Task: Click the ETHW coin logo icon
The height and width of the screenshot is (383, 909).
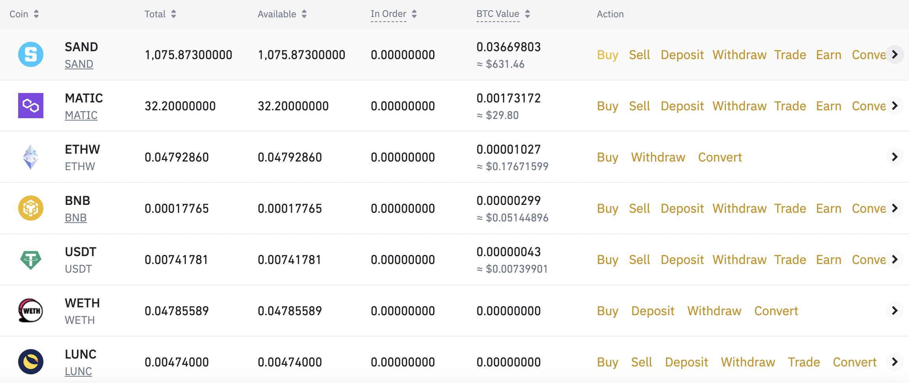Action: click(31, 157)
